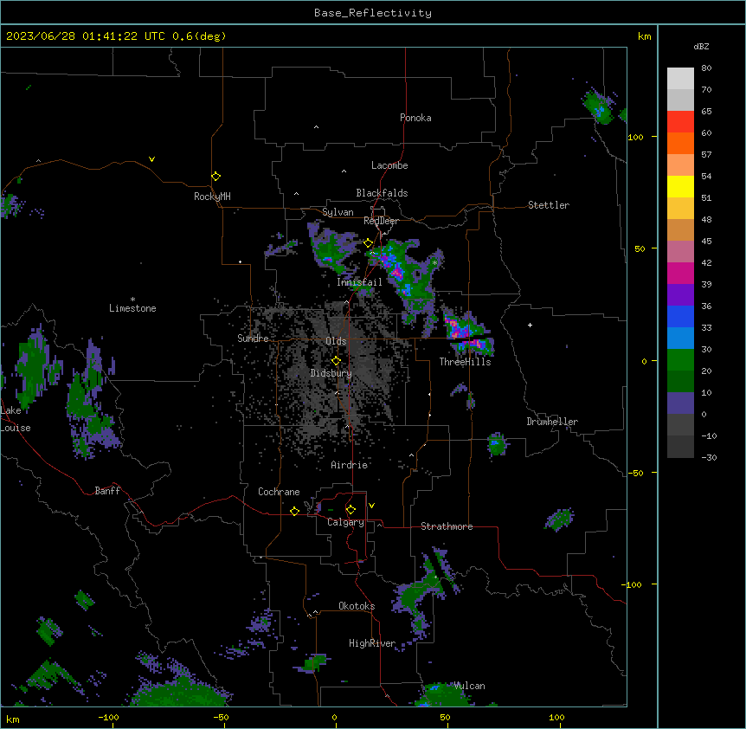Select the Drumheller label
Screen dimensions: 746x729
pyautogui.click(x=552, y=422)
